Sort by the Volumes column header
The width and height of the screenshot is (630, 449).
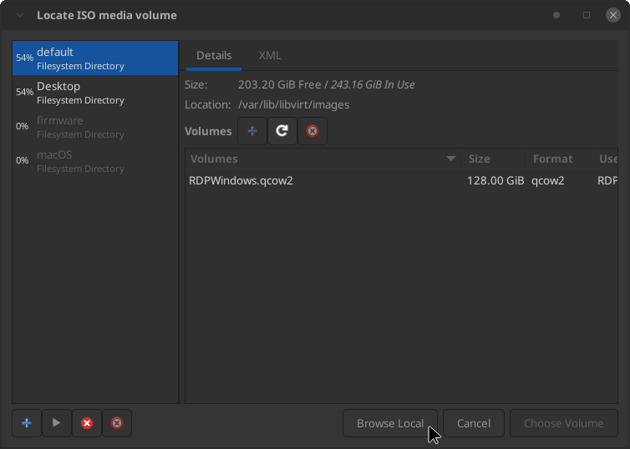[x=323, y=159]
